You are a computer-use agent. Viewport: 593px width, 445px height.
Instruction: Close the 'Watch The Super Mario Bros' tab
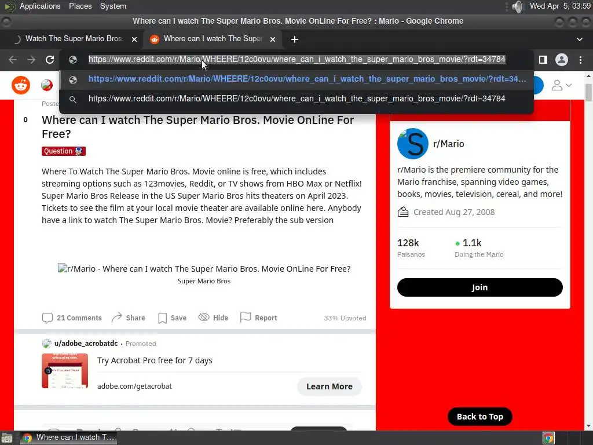click(134, 39)
